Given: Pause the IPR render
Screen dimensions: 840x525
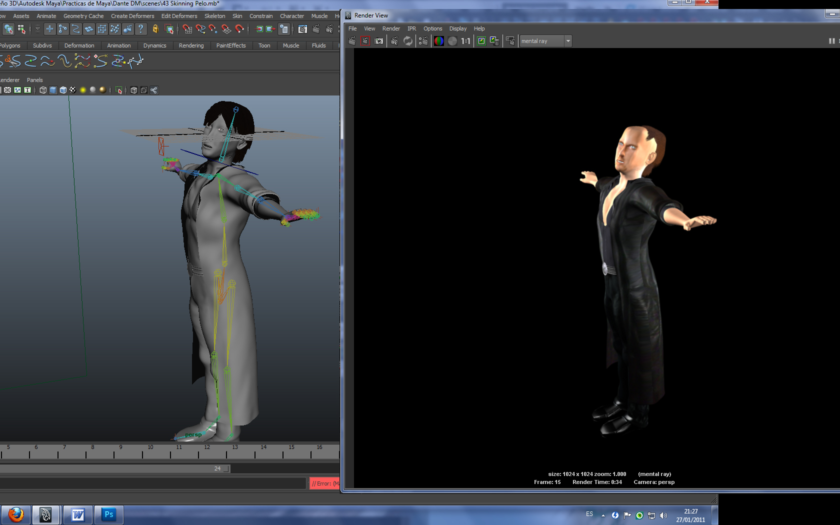Looking at the screenshot, I should click(832, 41).
